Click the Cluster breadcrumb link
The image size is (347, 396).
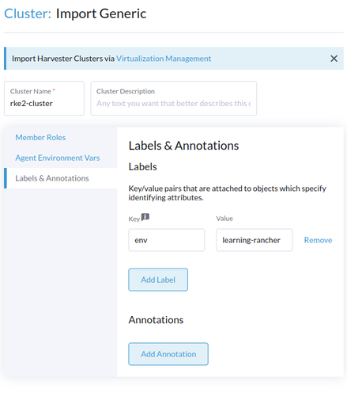point(28,13)
